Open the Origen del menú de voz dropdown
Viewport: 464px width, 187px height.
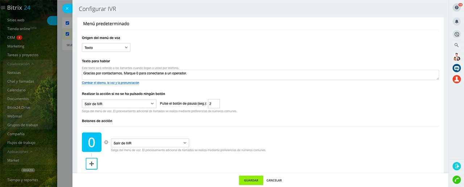pos(106,47)
